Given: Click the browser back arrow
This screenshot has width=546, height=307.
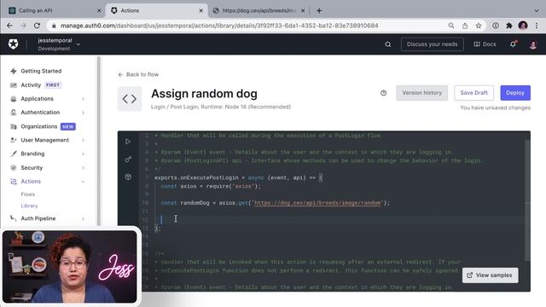Looking at the screenshot, I should [9, 26].
